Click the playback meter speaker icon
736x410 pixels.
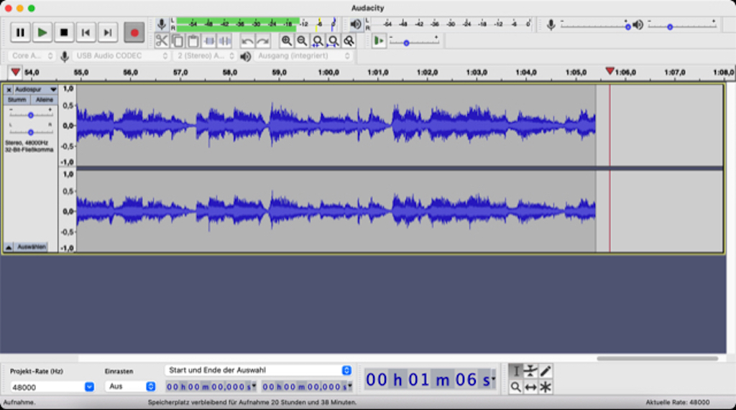(356, 24)
